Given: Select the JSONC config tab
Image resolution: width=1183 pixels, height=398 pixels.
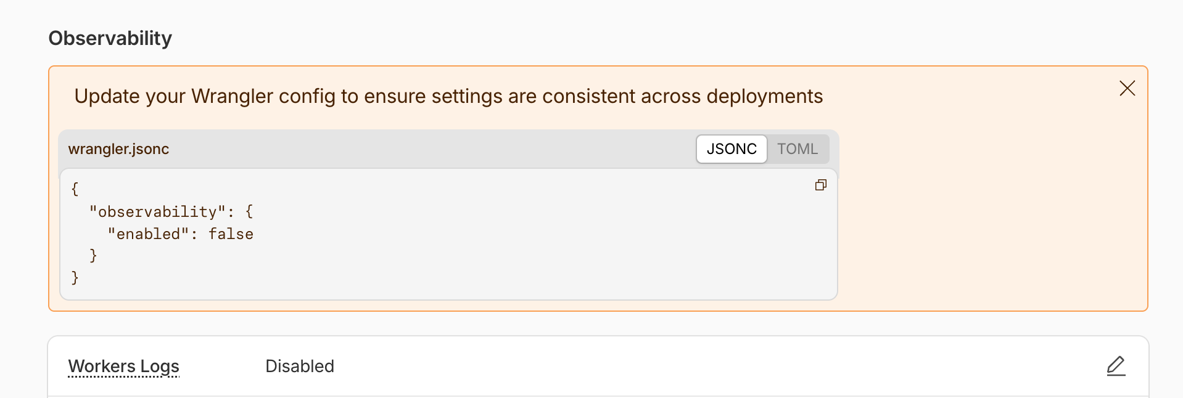Looking at the screenshot, I should [x=732, y=149].
